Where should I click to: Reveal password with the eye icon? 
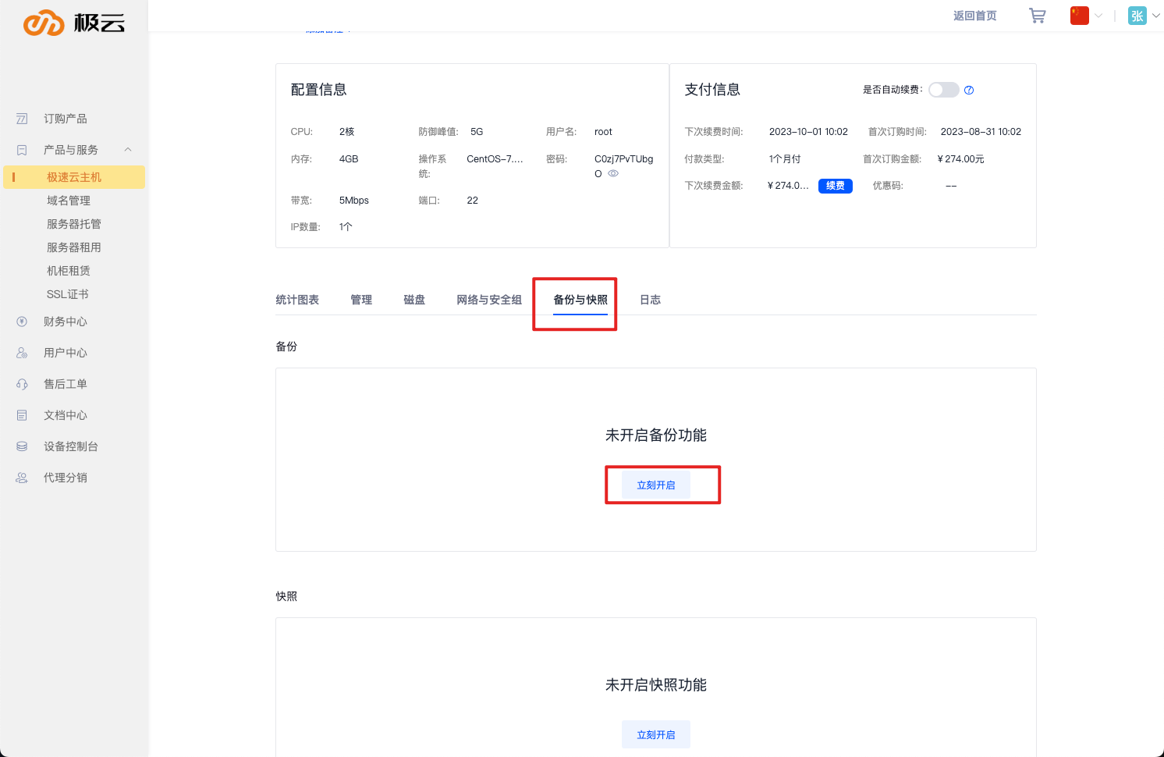point(613,173)
